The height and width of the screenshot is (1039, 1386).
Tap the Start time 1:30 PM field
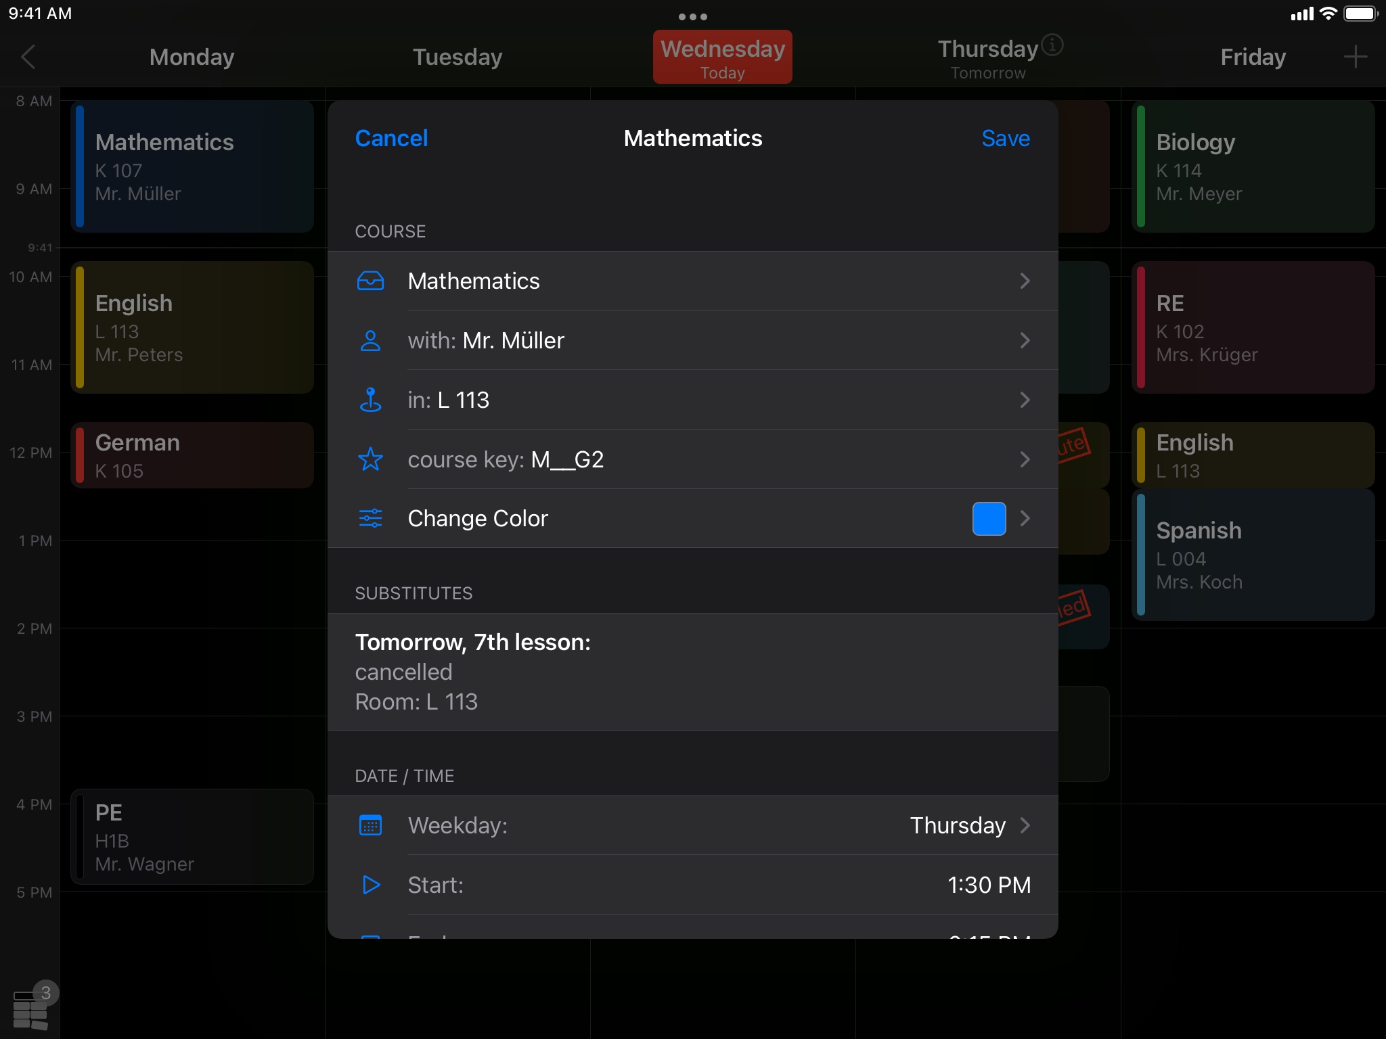tap(692, 885)
